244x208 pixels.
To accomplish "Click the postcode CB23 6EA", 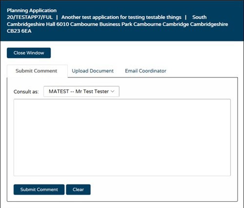I will click(x=19, y=31).
